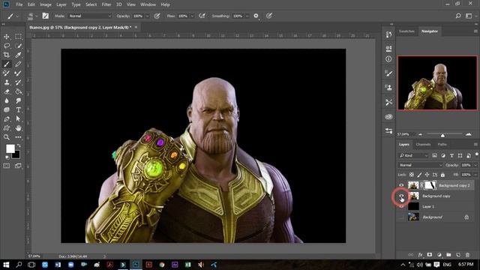480x270 pixels.
Task: Open the Select menu
Action: tap(91, 4)
